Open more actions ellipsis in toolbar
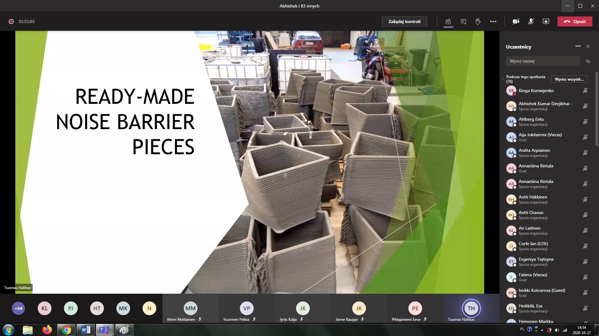The image size is (599, 336). 493,21
